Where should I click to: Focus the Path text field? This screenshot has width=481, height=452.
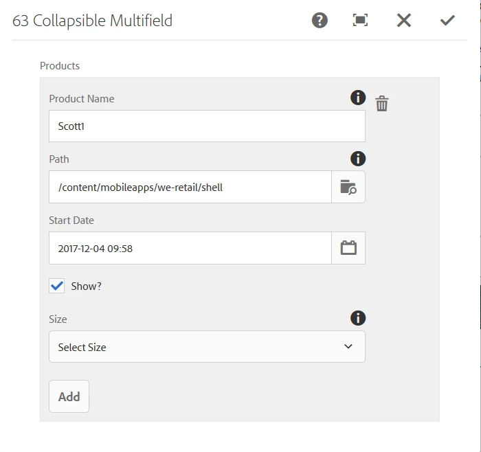[190, 187]
